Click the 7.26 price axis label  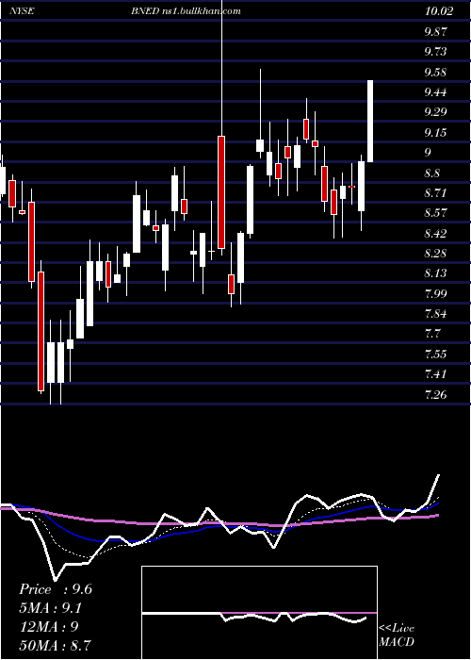pyautogui.click(x=435, y=395)
